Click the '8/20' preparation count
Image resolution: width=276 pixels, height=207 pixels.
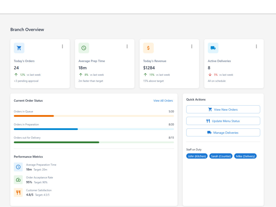coord(171,124)
